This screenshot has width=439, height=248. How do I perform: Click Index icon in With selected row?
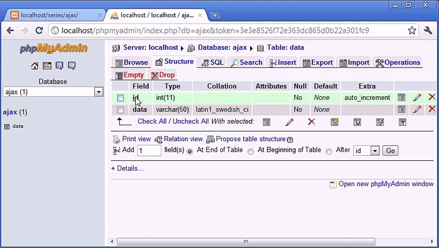(x=380, y=122)
